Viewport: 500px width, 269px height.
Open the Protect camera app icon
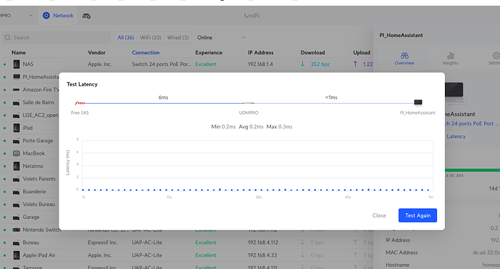point(86,16)
